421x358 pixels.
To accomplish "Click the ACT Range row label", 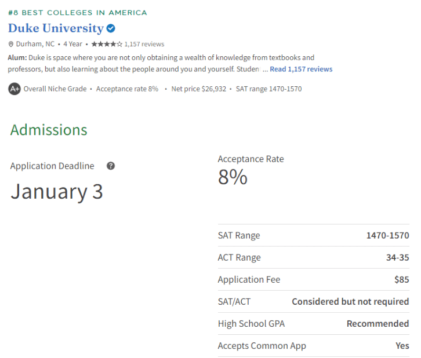I will pos(239,257).
